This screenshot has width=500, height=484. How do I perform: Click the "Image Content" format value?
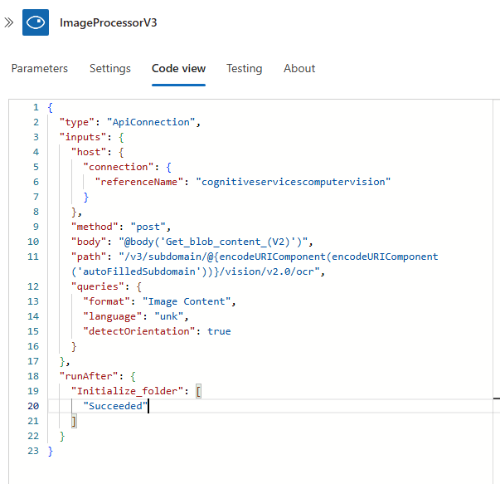coord(187,301)
